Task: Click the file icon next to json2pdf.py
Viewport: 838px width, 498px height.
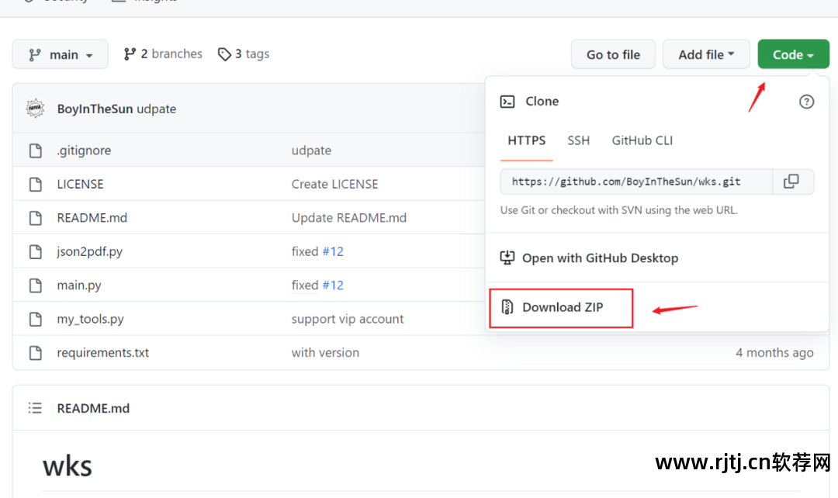Action: [x=35, y=251]
